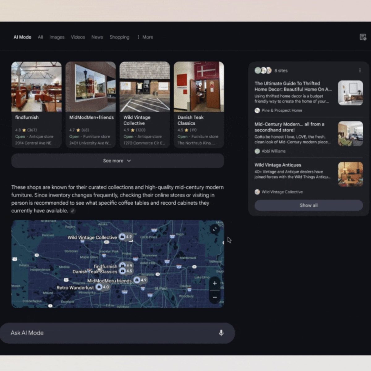371x371 pixels.
Task: Click the MidModMen+friends storefront photo
Action: [91, 87]
